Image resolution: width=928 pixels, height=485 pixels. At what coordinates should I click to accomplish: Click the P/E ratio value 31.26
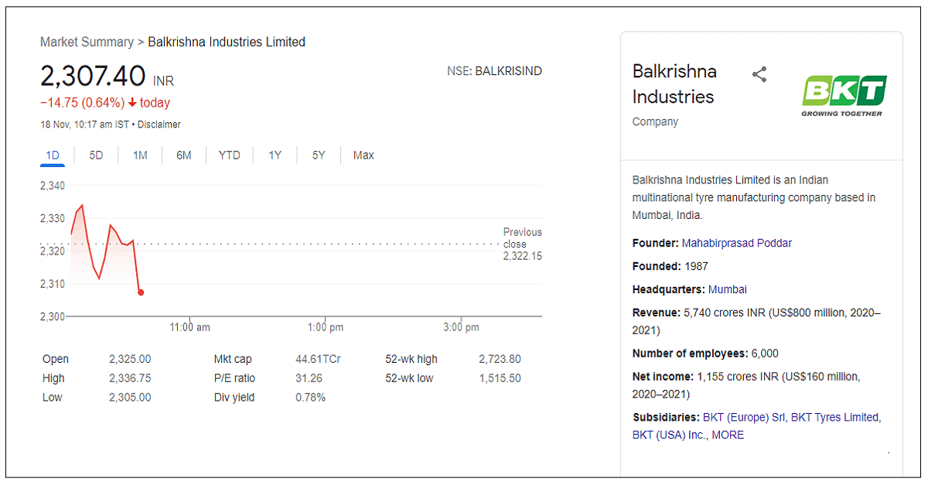coord(309,378)
